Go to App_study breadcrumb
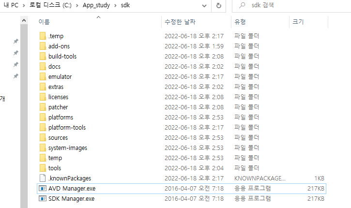Viewport: 351px width, 208px height. click(96, 5)
